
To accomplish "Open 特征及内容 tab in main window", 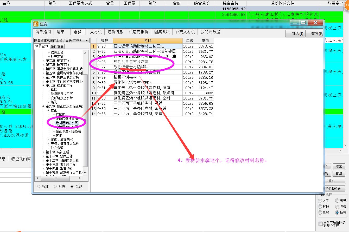I will (21, 159).
